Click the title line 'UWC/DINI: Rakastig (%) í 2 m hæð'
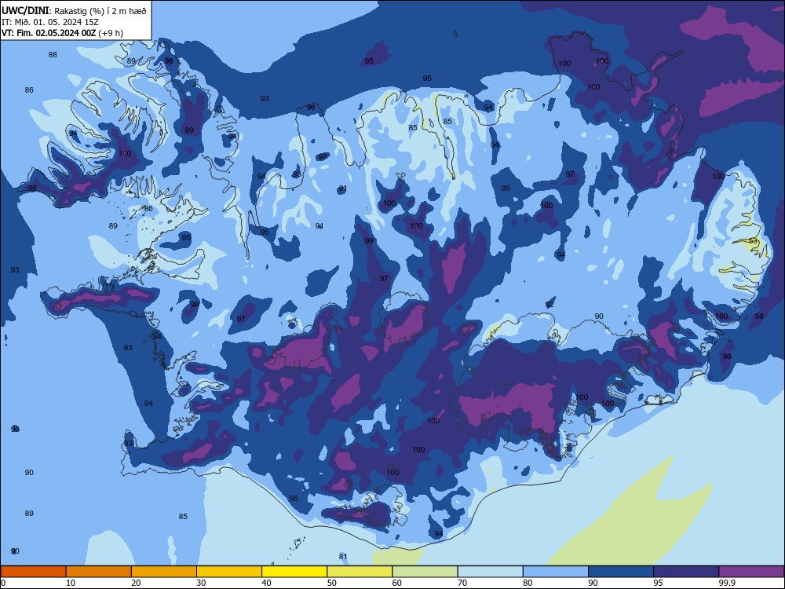Viewport: 785px width, 589px height. click(x=74, y=11)
